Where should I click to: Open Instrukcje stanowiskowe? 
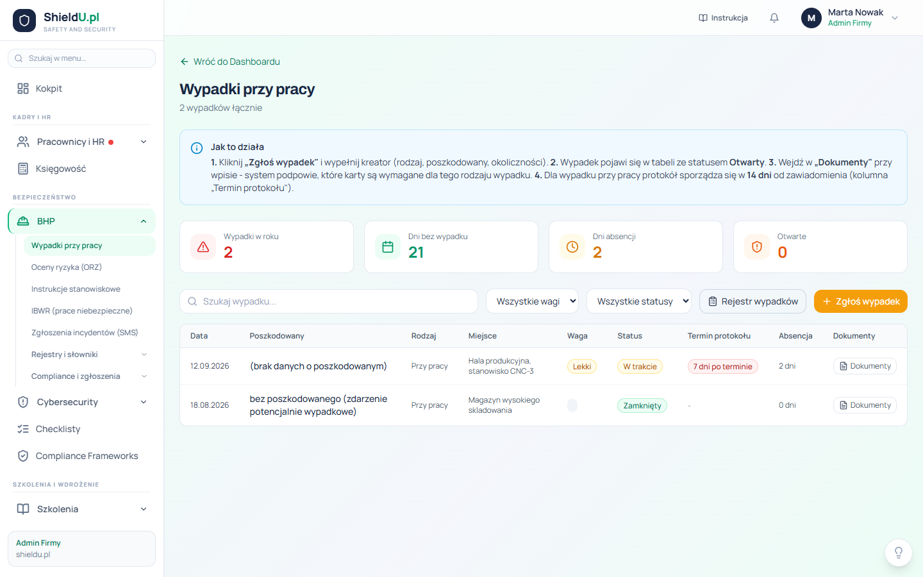point(89,289)
